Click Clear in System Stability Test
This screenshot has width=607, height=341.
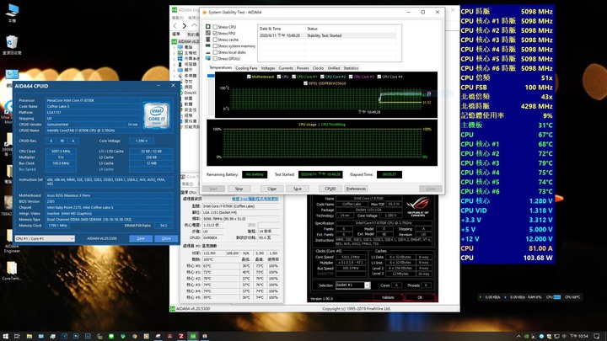[272, 189]
